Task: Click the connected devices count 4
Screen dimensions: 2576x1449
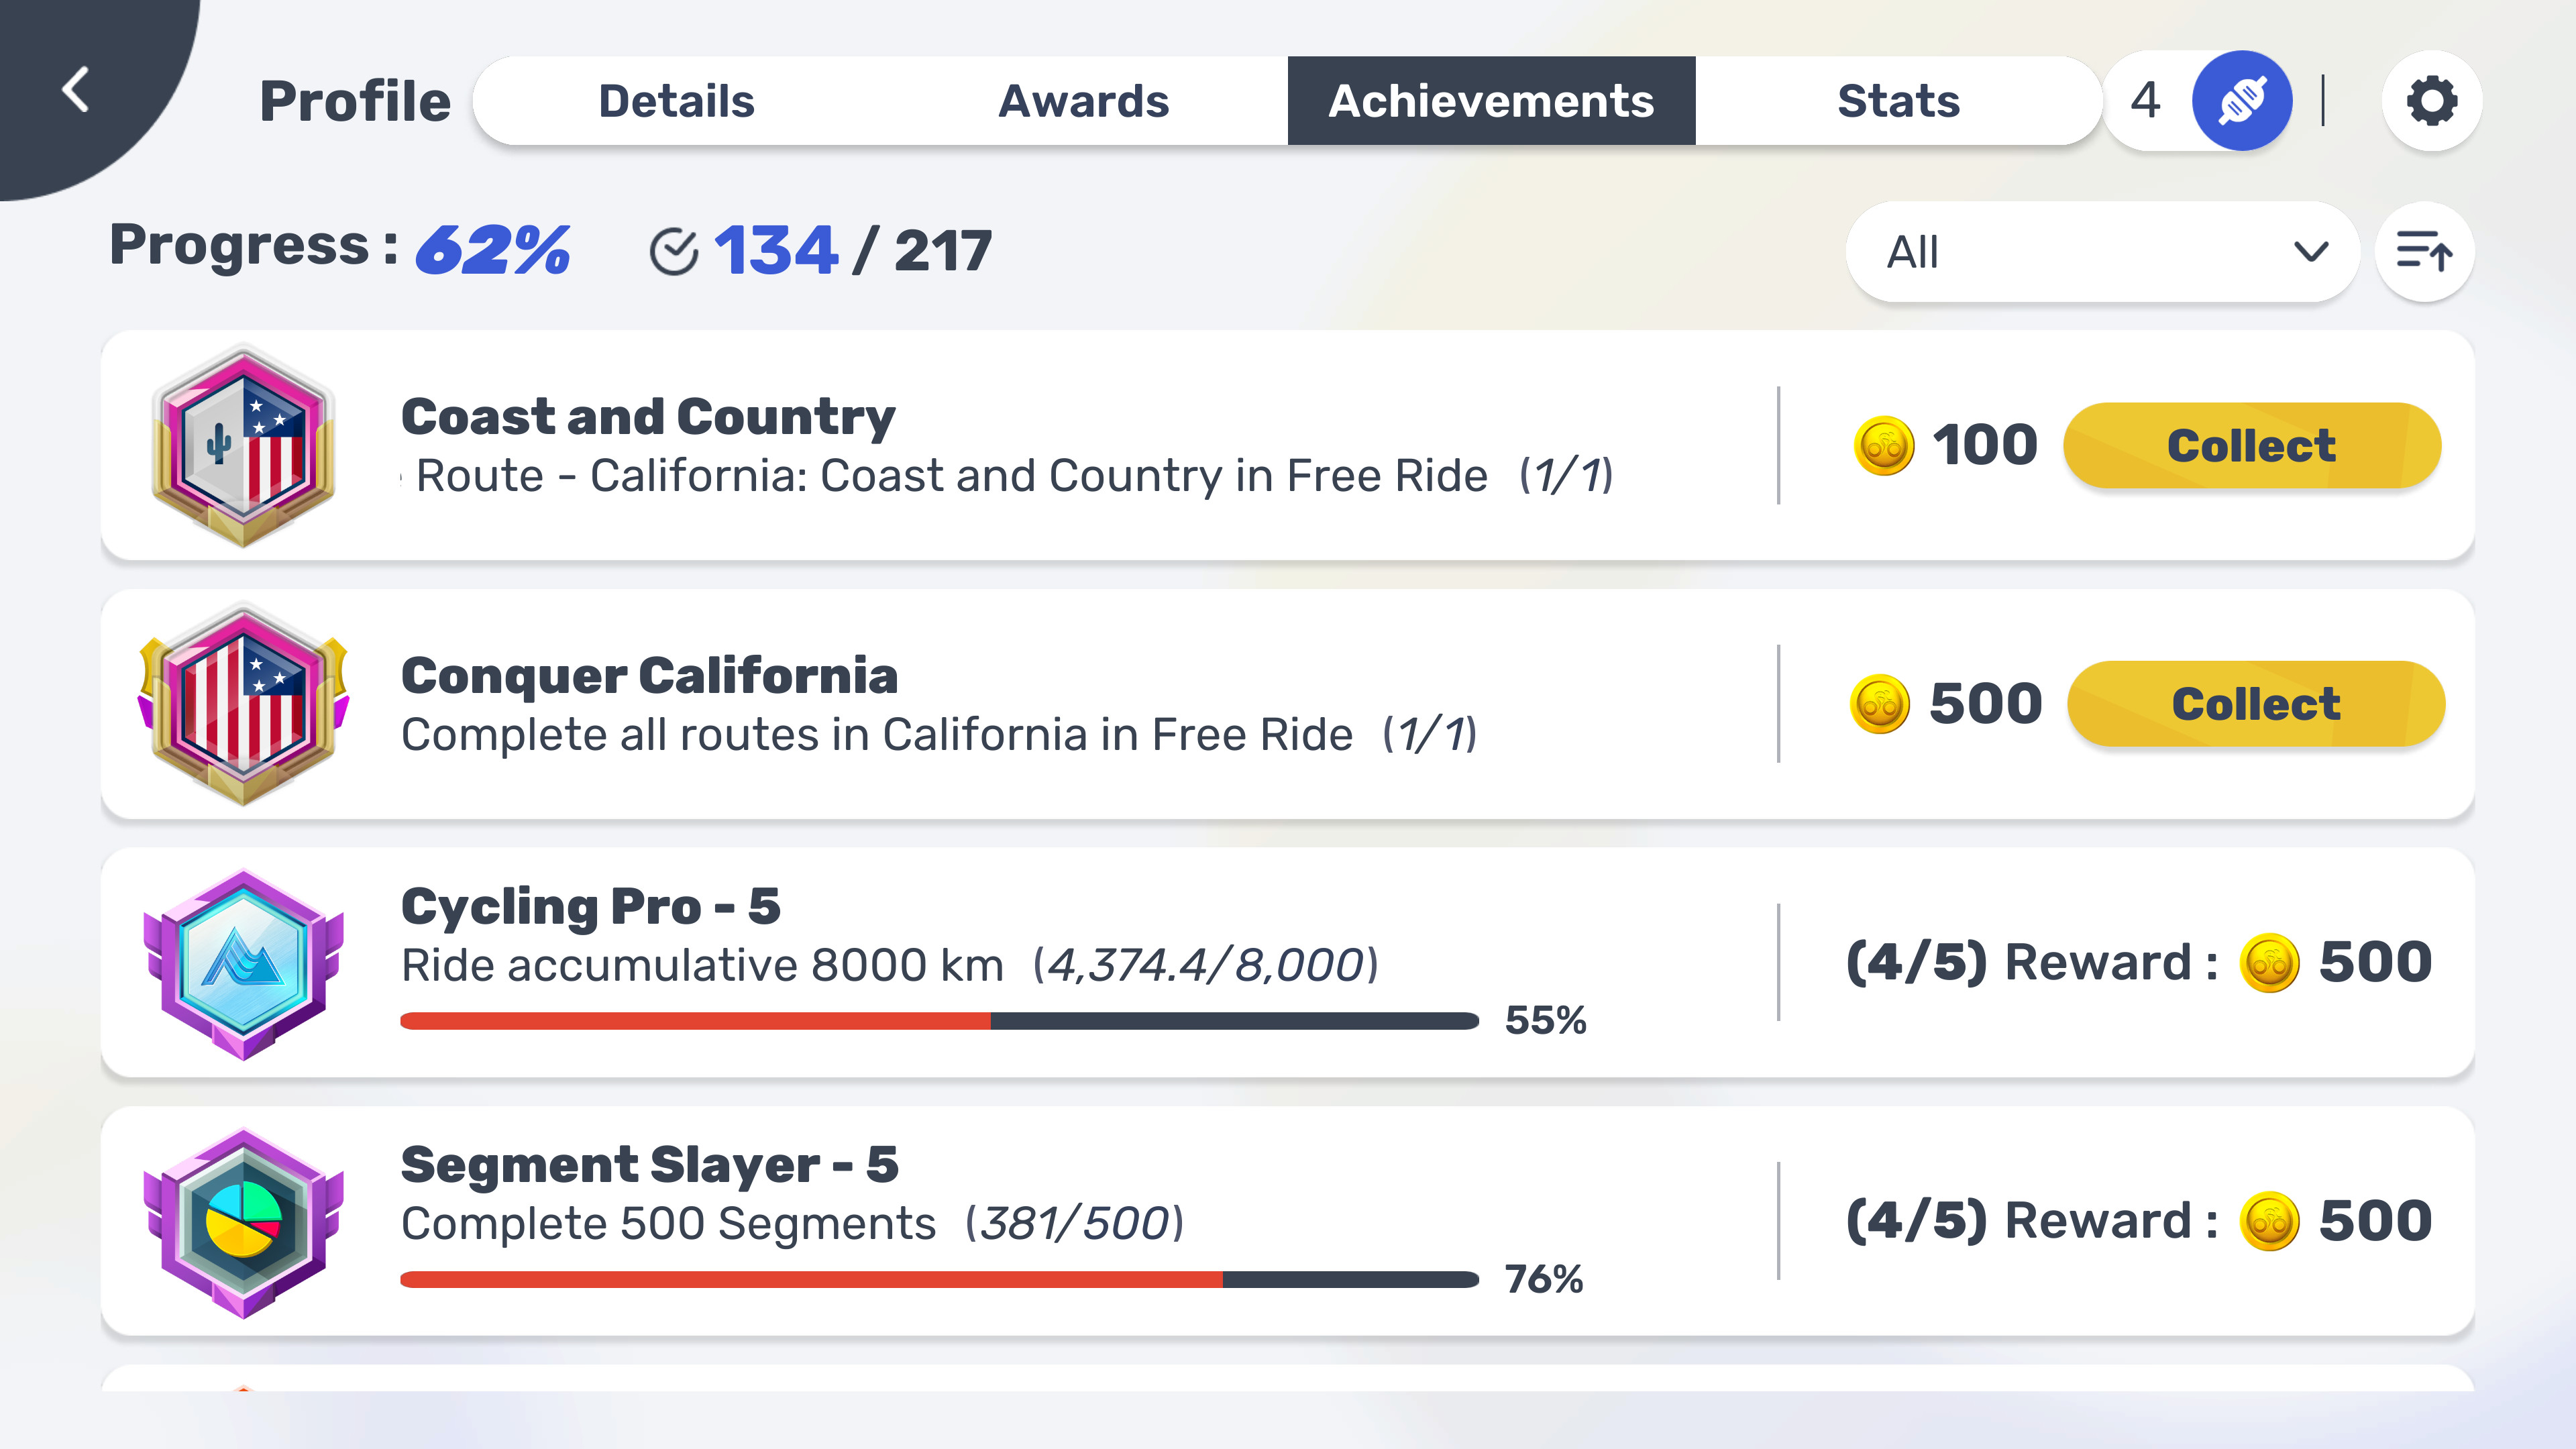Action: coord(2145,101)
